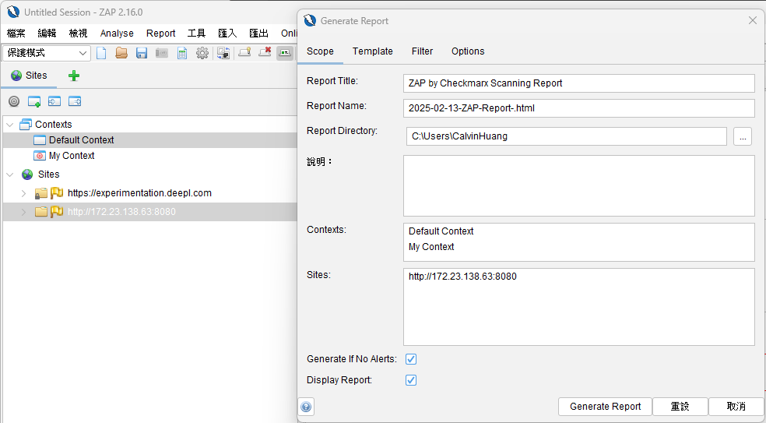Click the Open Session folder icon
Screen dimensions: 766x423
121,53
